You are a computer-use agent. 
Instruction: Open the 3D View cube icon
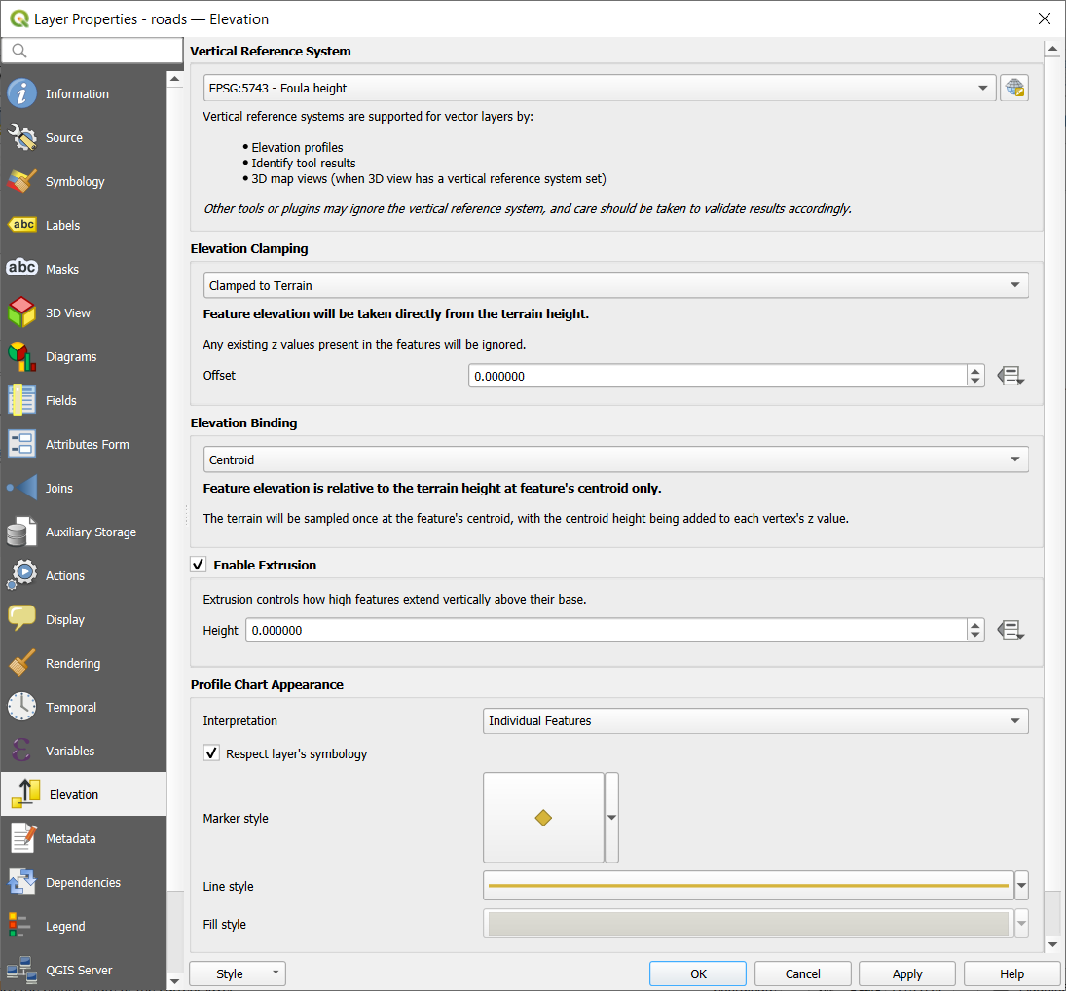(21, 312)
